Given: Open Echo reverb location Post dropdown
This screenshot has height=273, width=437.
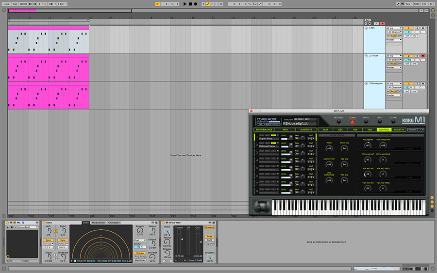Looking at the screenshot, I should coord(140,240).
